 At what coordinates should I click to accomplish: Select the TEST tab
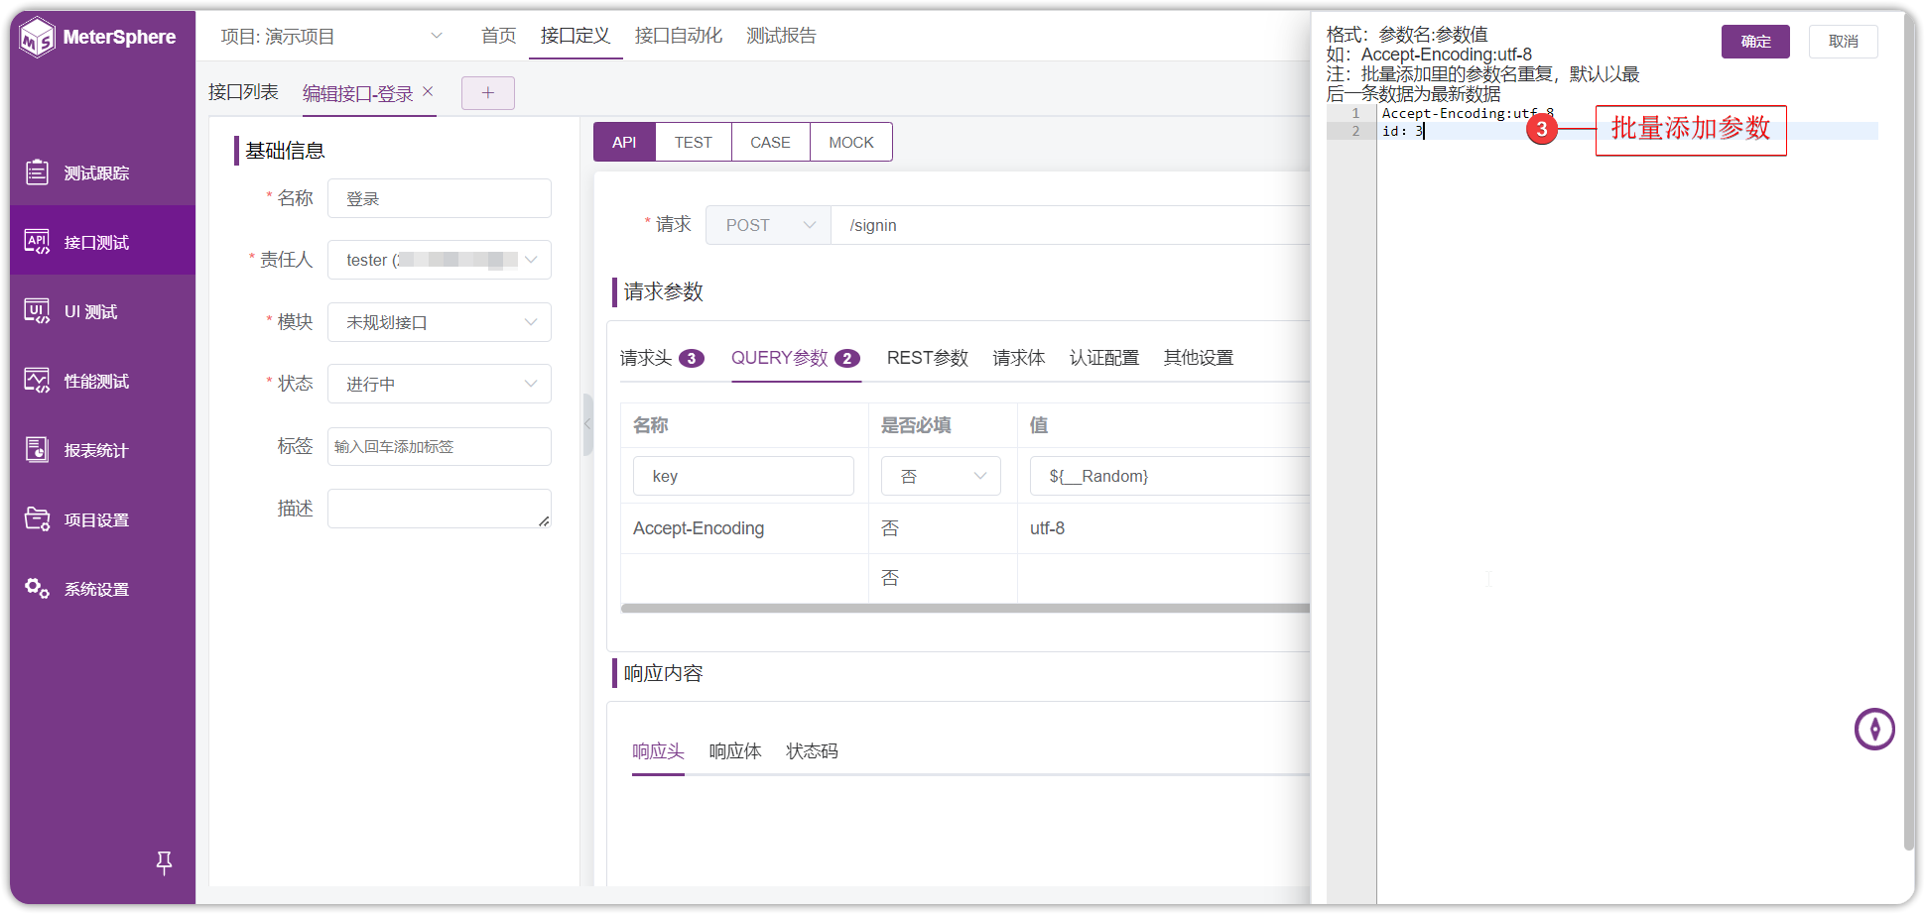[x=693, y=142]
